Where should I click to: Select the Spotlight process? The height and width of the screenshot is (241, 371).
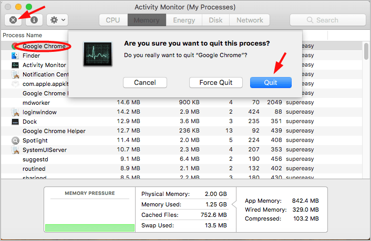[182, 140]
